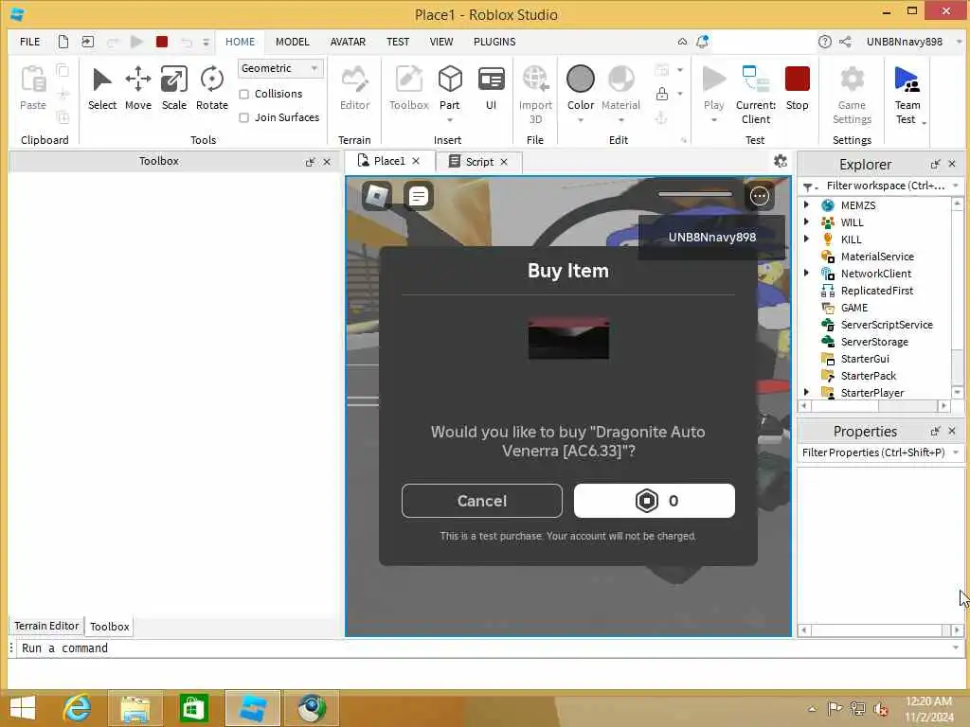Expand the NetworkClient node

click(806, 273)
